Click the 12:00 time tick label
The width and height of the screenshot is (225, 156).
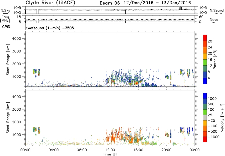(110, 150)
